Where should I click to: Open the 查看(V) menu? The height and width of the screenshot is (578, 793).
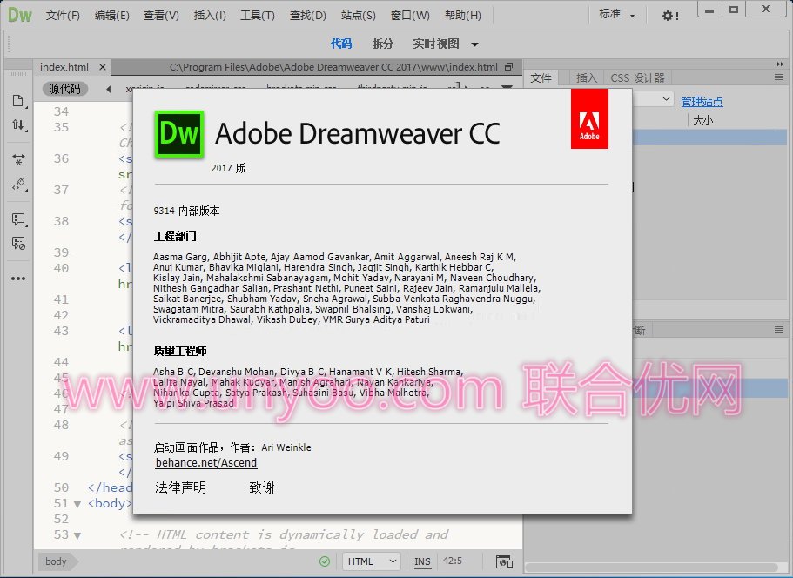[x=161, y=16]
